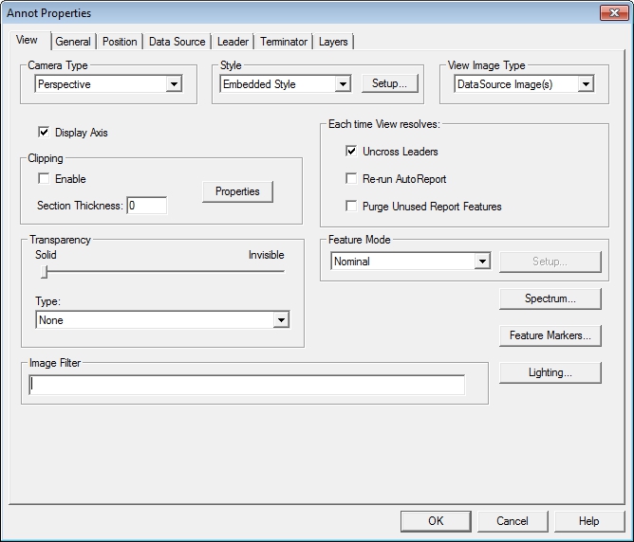Open the Camera Type dropdown
The width and height of the screenshot is (634, 542).
click(x=174, y=84)
